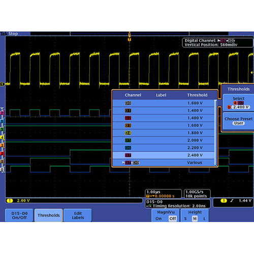This screenshot has height=254, width=254.
Task: Click the D0 channel badge in threshold table
Action: click(128, 103)
